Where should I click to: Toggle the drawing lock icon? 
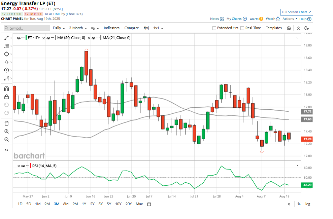pos(6,97)
